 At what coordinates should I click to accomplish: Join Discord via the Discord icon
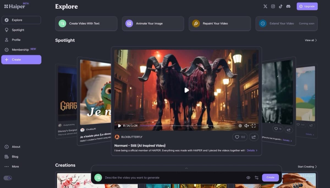click(288, 6)
